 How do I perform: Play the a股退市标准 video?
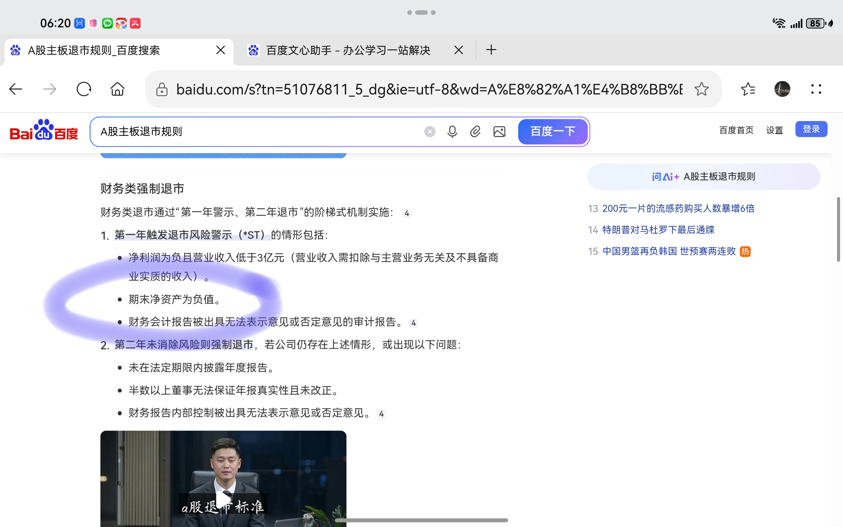pos(223,499)
